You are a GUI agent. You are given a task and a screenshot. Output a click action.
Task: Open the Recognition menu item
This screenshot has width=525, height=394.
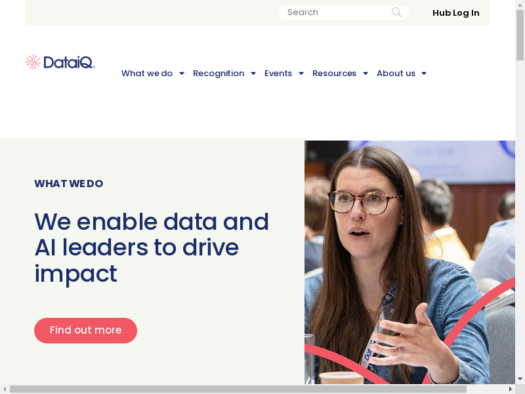coord(219,74)
